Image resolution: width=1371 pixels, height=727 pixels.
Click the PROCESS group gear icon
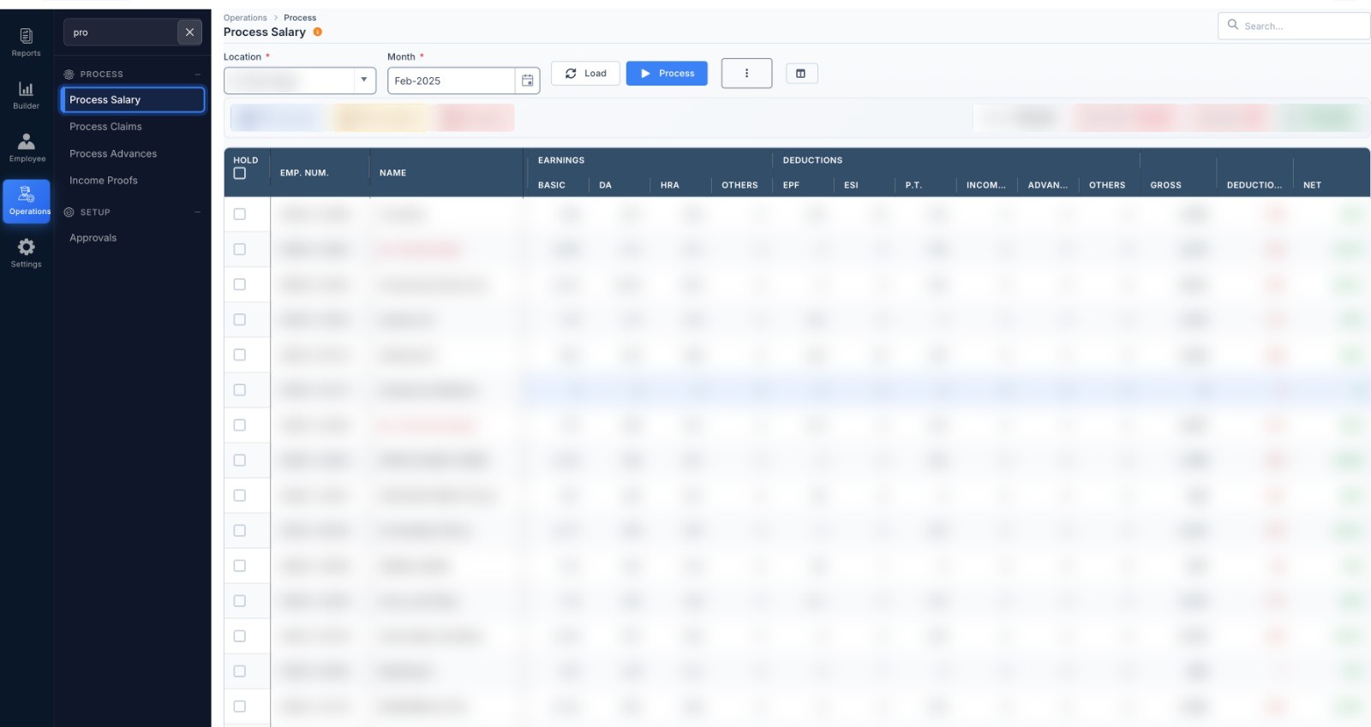click(x=69, y=74)
